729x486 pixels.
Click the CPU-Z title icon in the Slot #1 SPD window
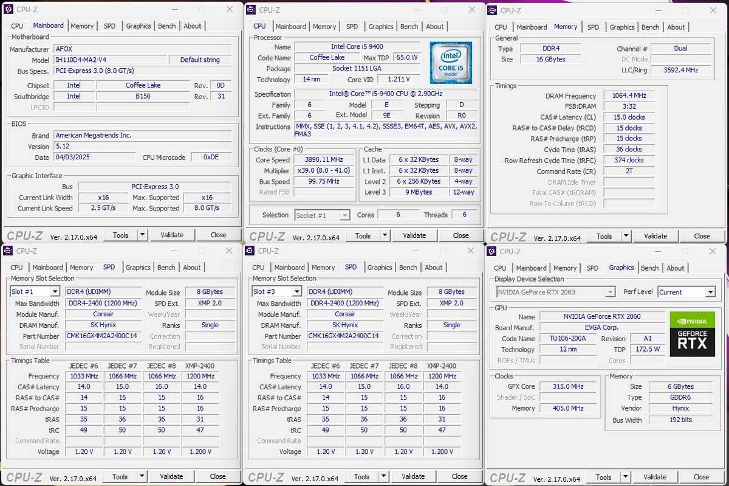click(x=9, y=251)
